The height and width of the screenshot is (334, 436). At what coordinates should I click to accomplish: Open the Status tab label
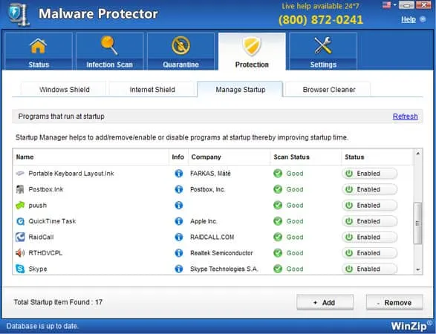[39, 65]
